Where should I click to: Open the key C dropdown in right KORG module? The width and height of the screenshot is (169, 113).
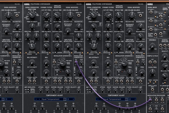point(132,99)
